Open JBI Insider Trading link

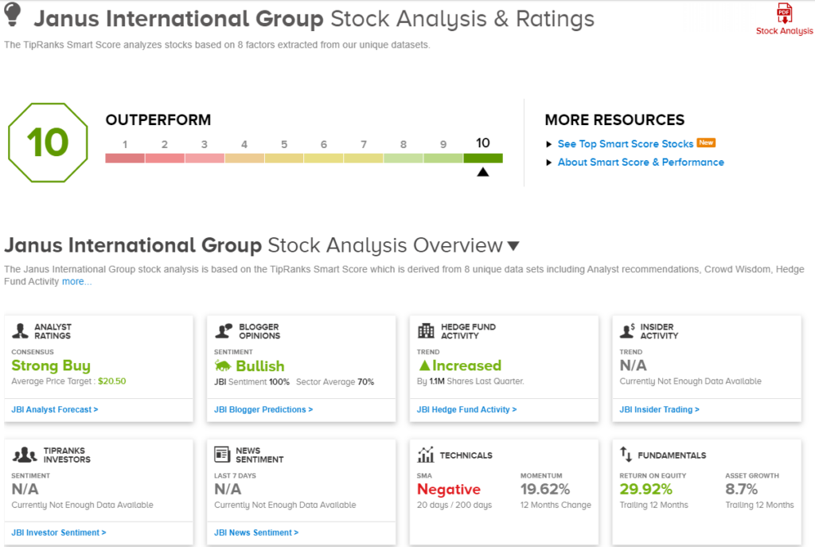coord(659,410)
